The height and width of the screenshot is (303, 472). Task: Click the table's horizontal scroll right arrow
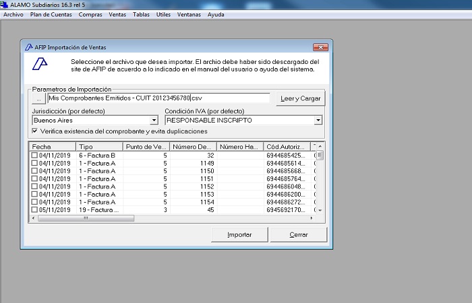312,218
